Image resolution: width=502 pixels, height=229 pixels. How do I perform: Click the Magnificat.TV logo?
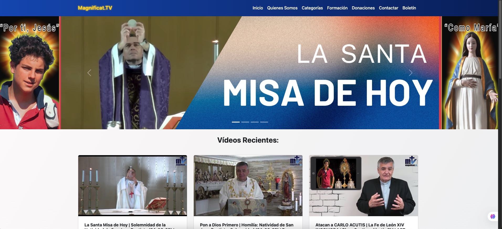click(95, 8)
